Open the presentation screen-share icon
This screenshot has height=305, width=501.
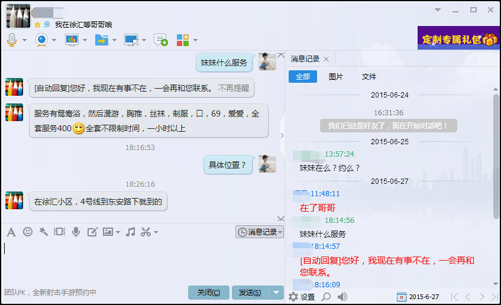72,40
